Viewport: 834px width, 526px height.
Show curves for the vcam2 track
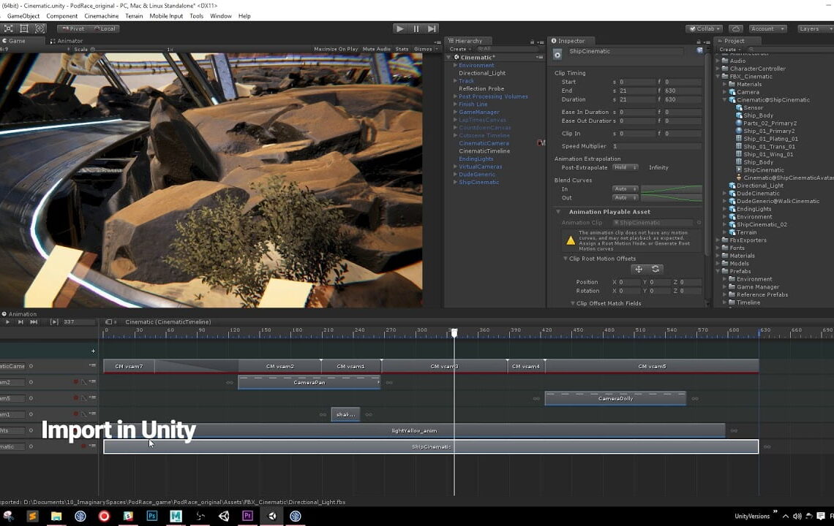click(83, 382)
